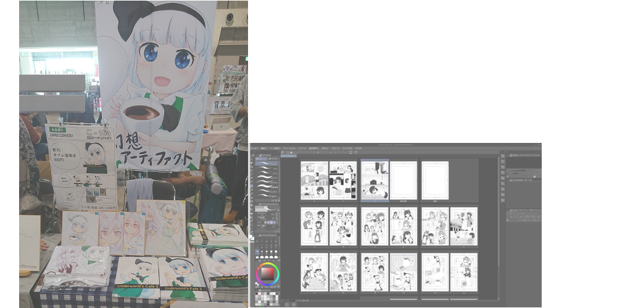Select the highlighted third page thumbnail
The width and height of the screenshot is (617, 308).
(x=374, y=180)
